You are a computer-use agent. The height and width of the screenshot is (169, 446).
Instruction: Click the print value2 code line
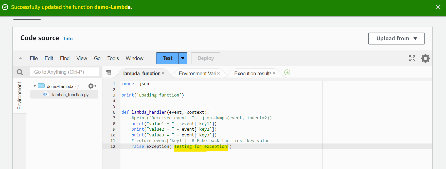click(174, 129)
